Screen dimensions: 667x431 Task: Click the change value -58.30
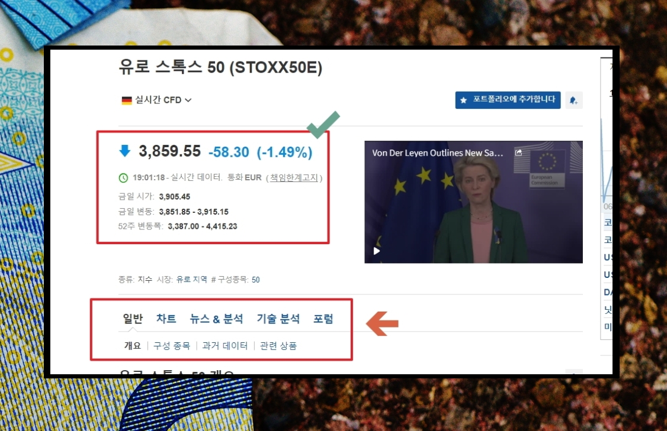[229, 152]
